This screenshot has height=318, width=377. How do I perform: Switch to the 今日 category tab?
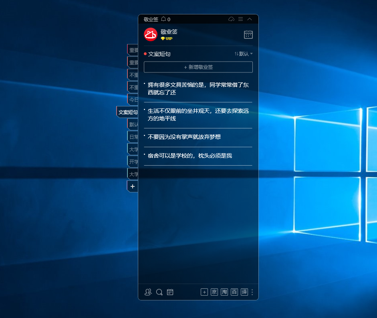[x=133, y=100]
